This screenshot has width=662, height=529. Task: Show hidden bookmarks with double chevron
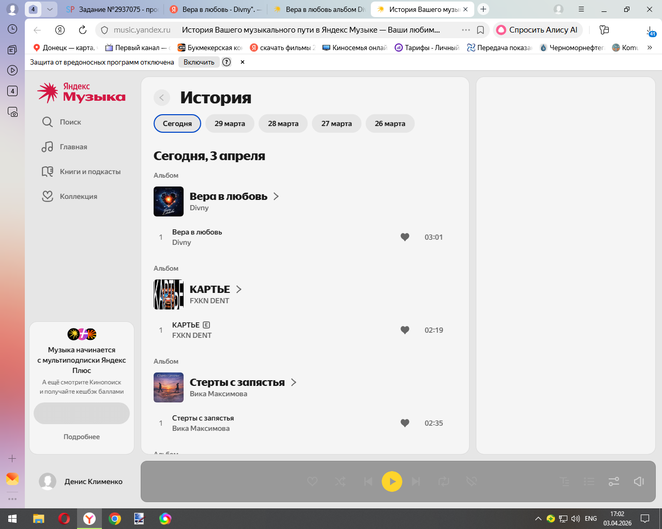tap(650, 48)
